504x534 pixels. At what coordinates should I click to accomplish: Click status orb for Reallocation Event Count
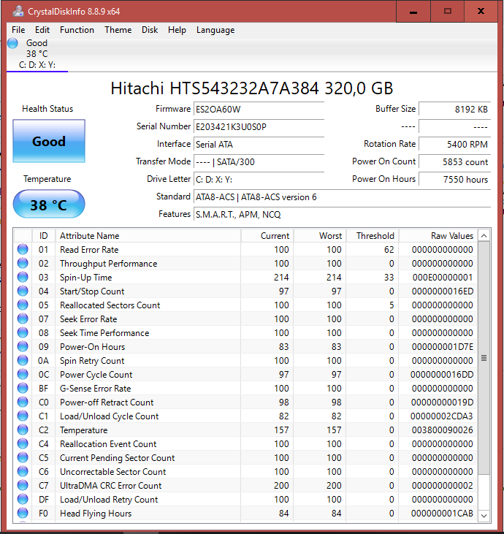pyautogui.click(x=23, y=443)
